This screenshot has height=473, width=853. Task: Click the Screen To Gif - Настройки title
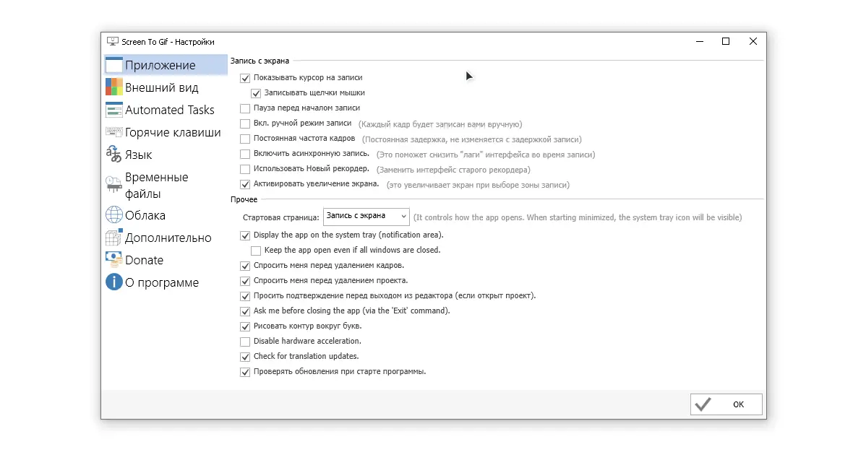point(168,42)
